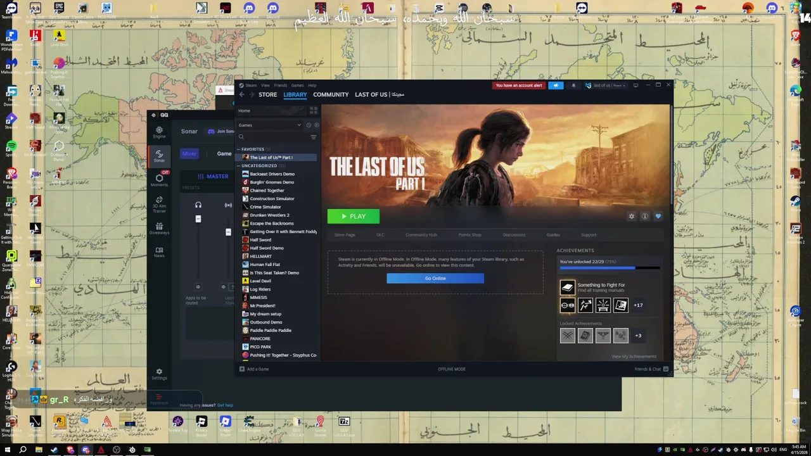The width and height of the screenshot is (811, 456).
Task: Open Moments in the GG sidebar
Action: pyautogui.click(x=159, y=180)
